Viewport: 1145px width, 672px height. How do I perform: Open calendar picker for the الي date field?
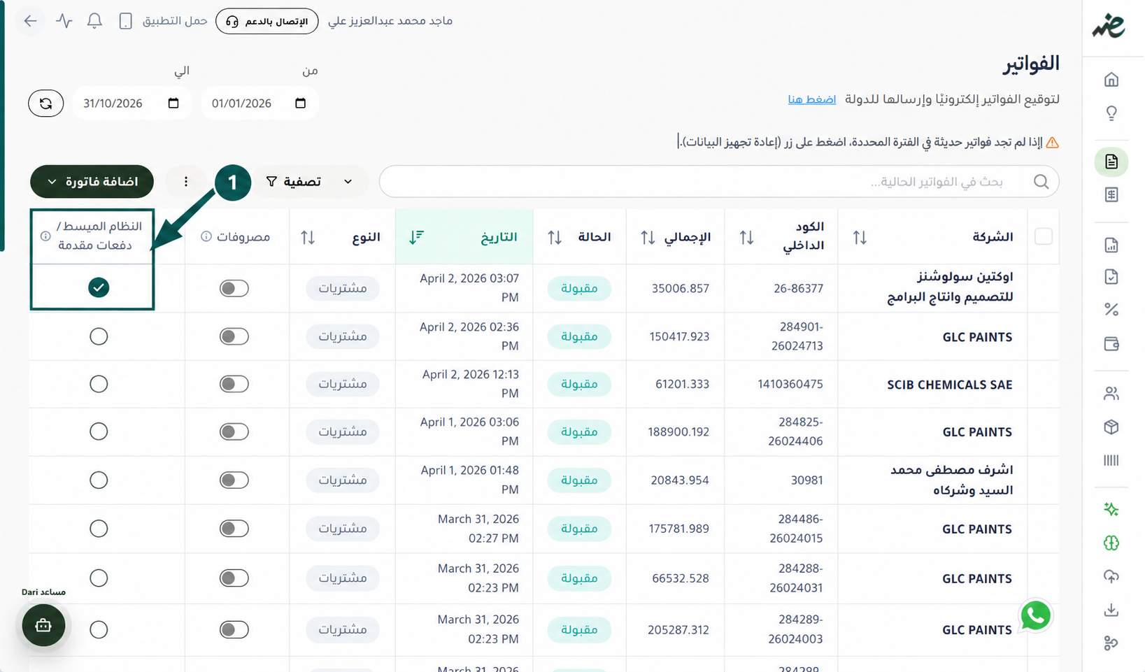pos(173,103)
